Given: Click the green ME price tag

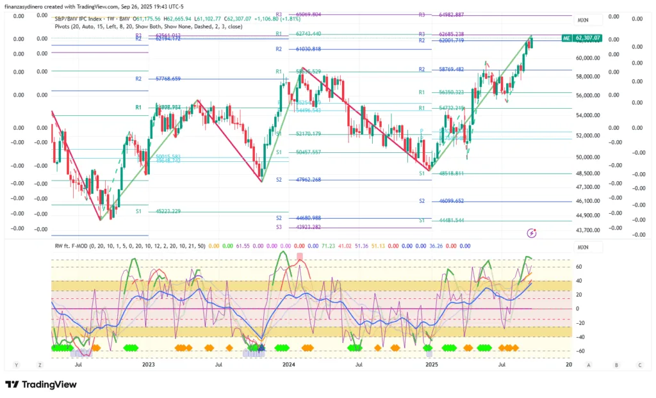Looking at the screenshot, I should click(x=566, y=38).
